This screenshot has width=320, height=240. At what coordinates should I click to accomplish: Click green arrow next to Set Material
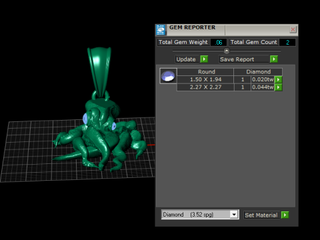tap(285, 215)
